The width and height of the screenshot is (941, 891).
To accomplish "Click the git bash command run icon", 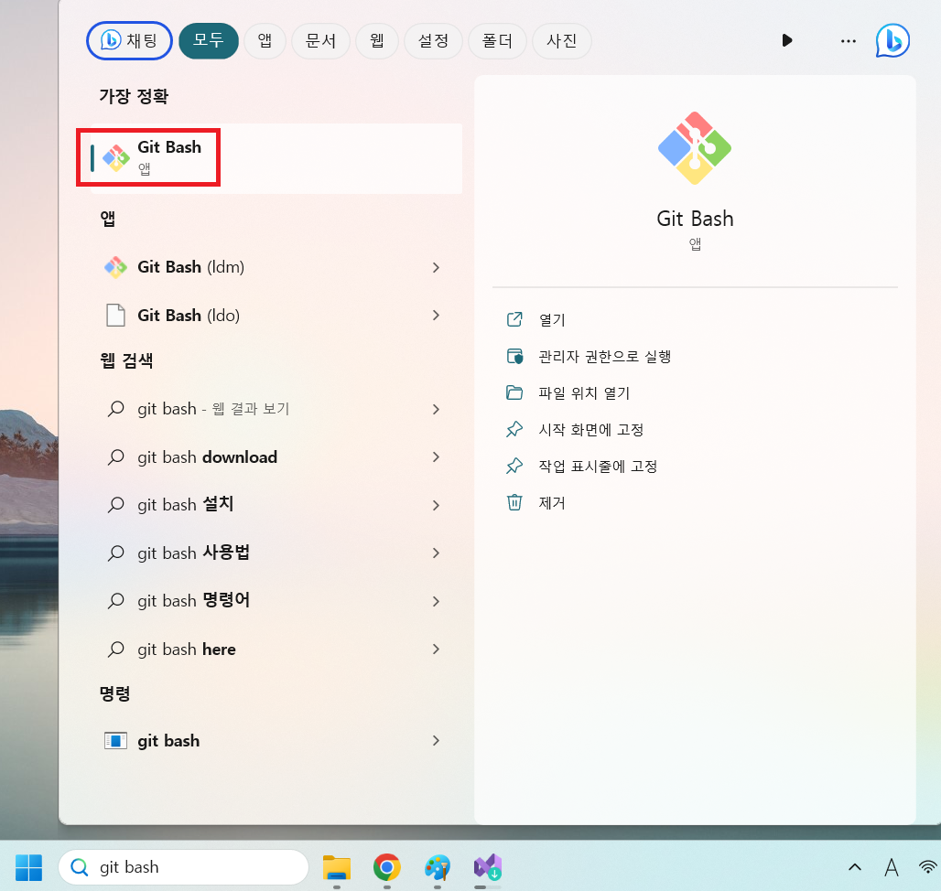I will click(116, 740).
